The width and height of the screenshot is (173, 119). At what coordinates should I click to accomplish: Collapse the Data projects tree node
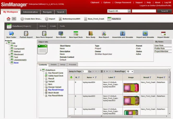click(7, 43)
